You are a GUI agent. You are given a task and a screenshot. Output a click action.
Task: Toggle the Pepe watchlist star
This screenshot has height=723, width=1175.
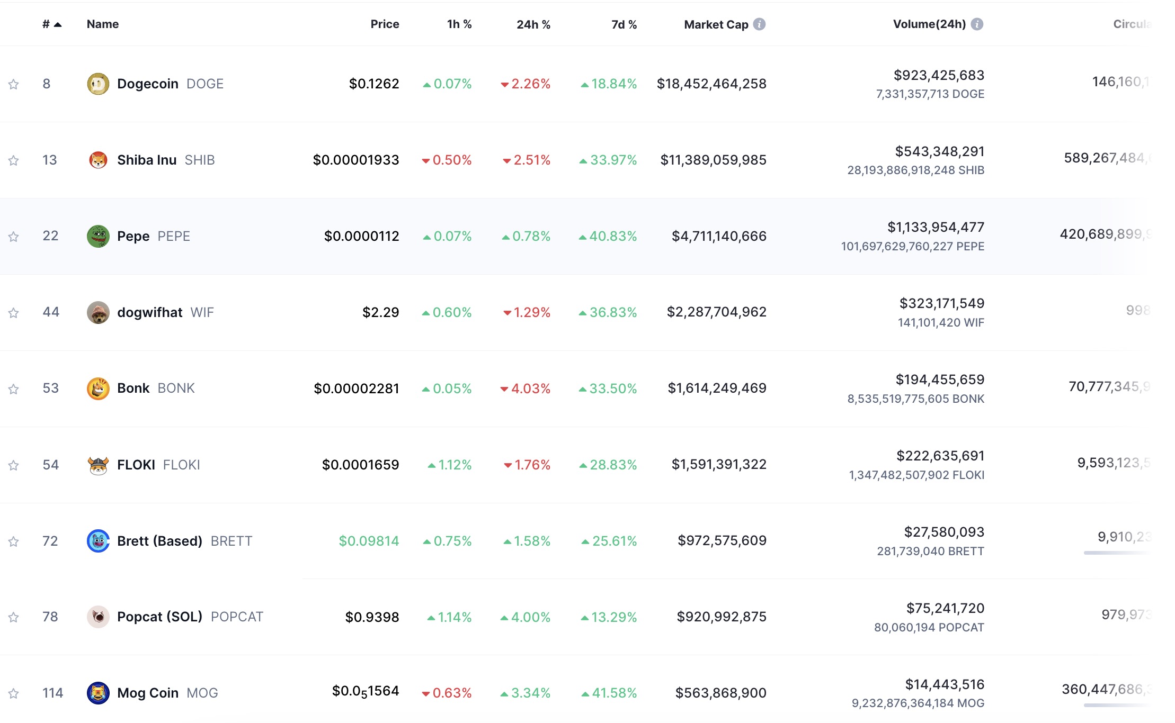coord(14,237)
